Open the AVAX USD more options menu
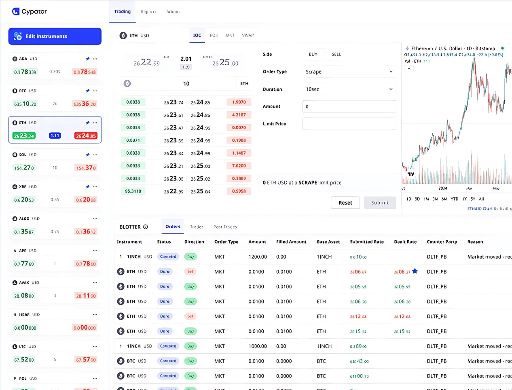The width and height of the screenshot is (512, 390). pos(95,282)
